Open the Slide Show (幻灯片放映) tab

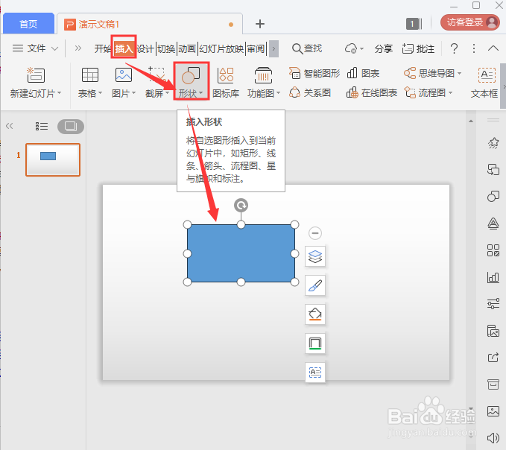pos(221,48)
